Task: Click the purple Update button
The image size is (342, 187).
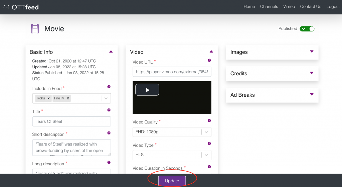Action: 172,181
